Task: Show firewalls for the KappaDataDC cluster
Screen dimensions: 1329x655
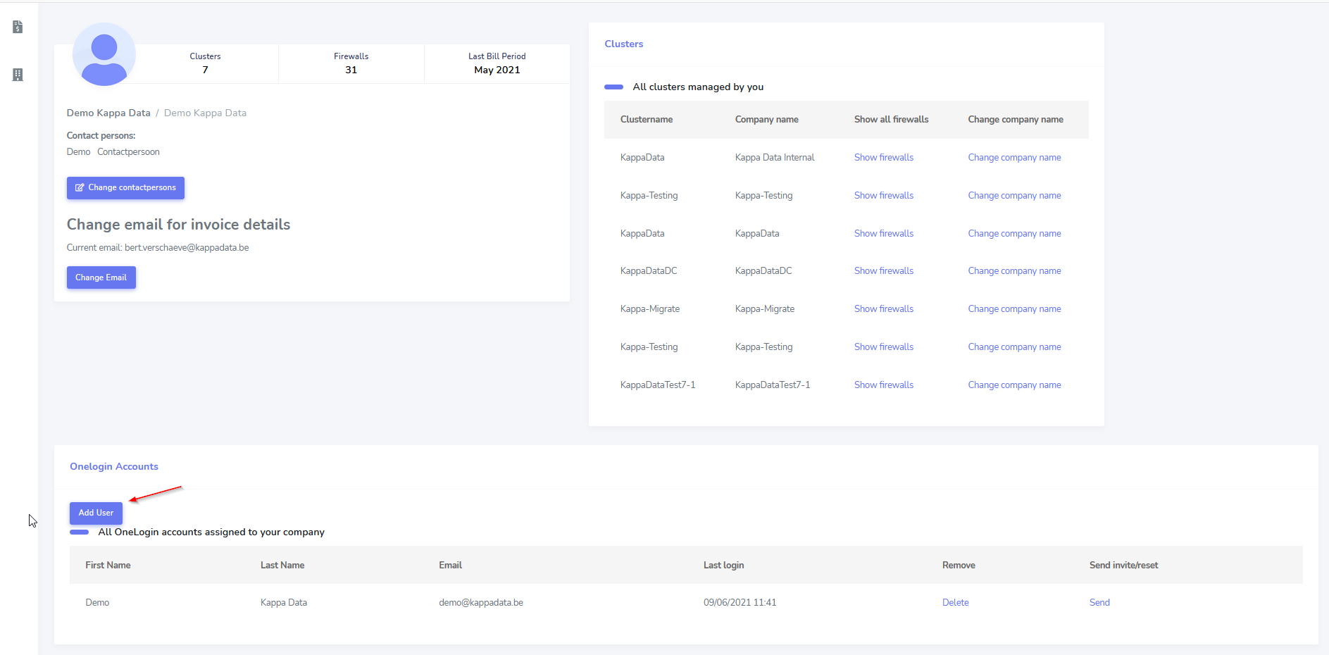Action: 883,271
